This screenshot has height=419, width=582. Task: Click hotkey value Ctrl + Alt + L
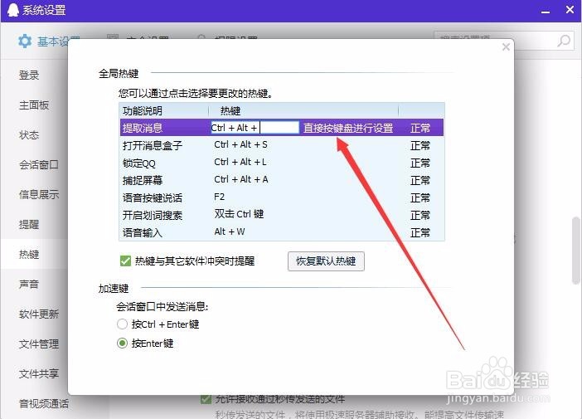240,162
